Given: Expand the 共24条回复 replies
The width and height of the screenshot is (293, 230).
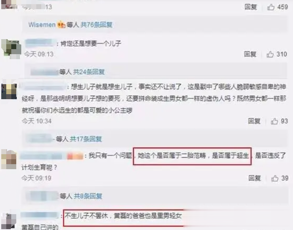Looking at the screenshot, I should pyautogui.click(x=88, y=72).
